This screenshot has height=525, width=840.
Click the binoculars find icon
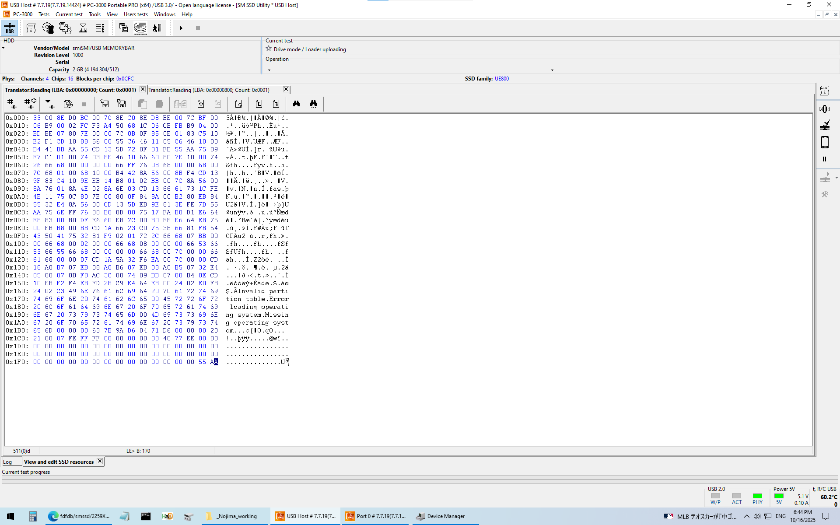click(296, 104)
